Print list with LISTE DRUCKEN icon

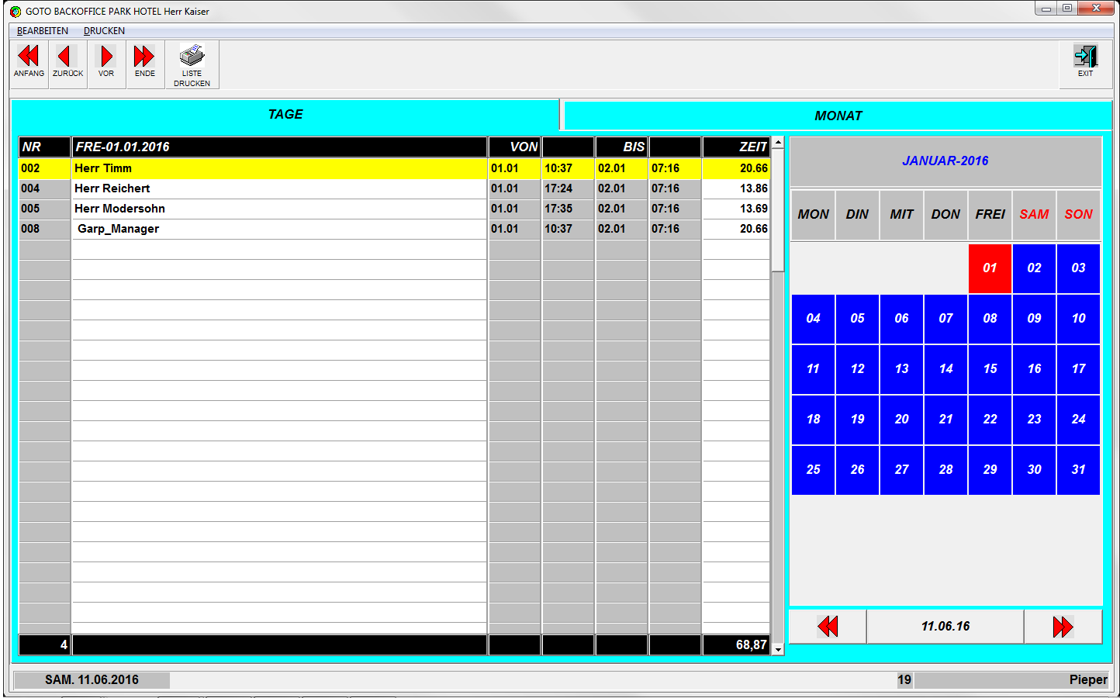coord(192,57)
